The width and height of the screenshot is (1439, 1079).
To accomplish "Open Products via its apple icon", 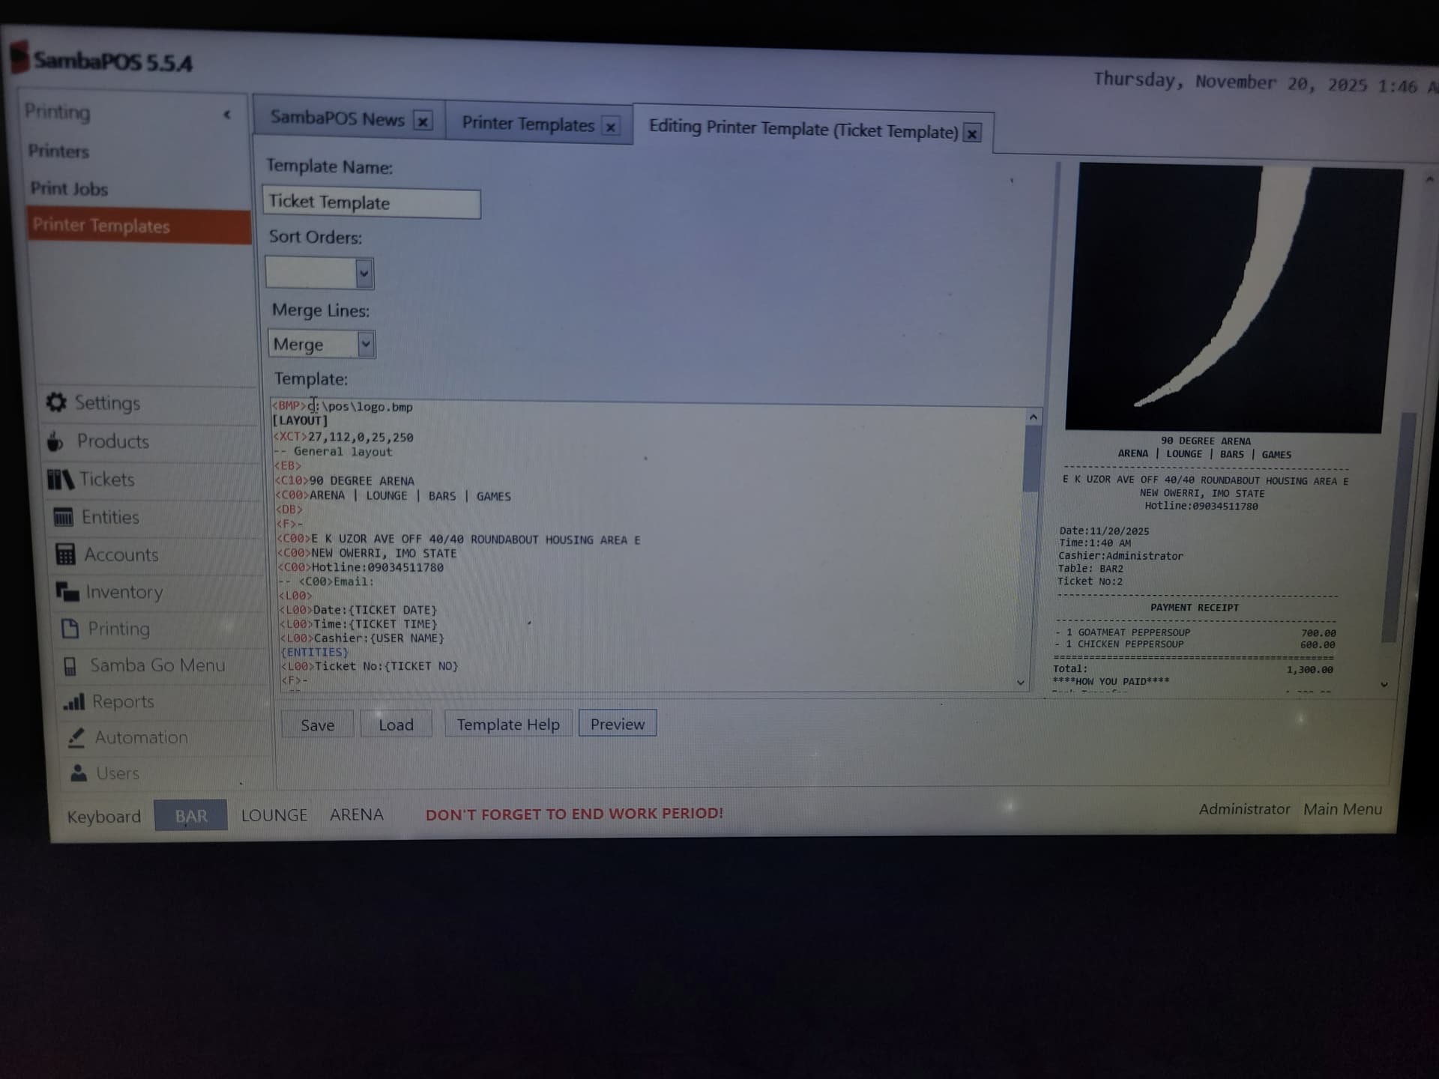I will (x=55, y=441).
